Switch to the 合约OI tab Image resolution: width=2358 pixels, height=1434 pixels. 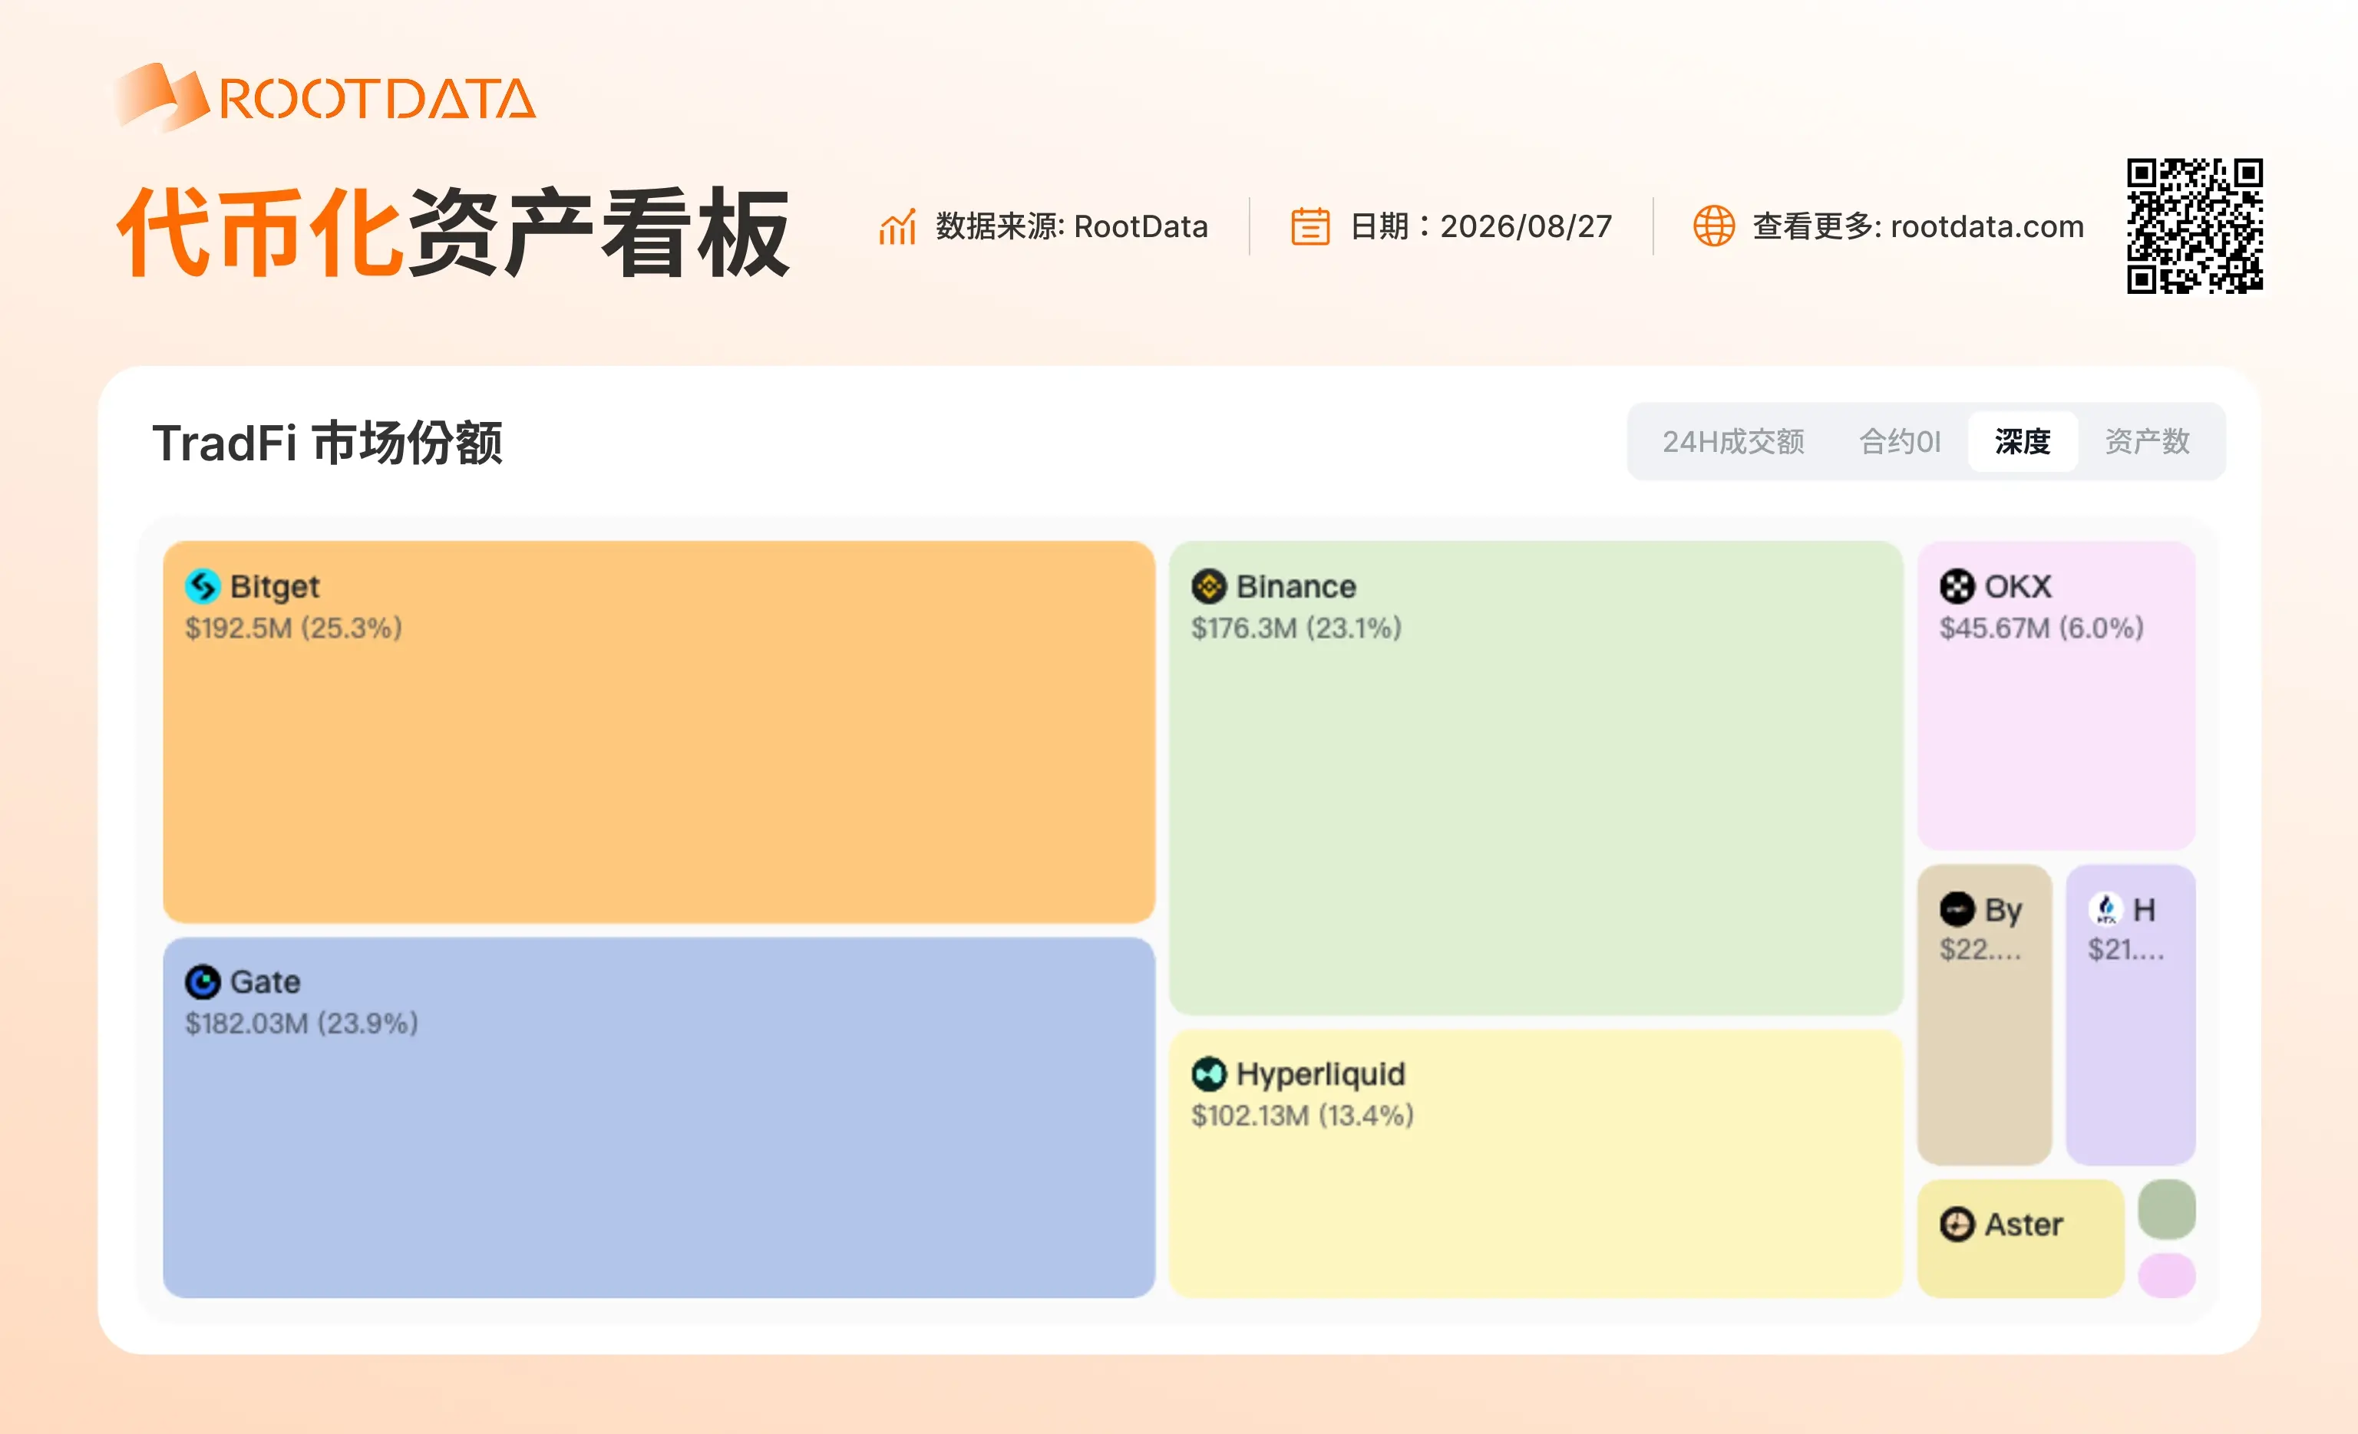click(1900, 441)
